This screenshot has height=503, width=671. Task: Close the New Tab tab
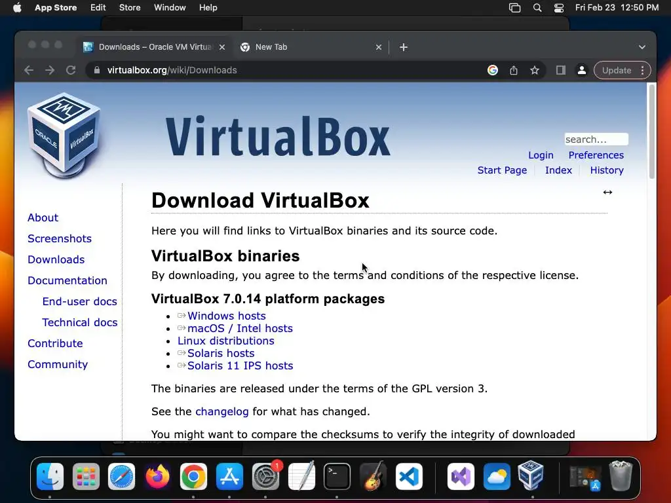pos(378,47)
